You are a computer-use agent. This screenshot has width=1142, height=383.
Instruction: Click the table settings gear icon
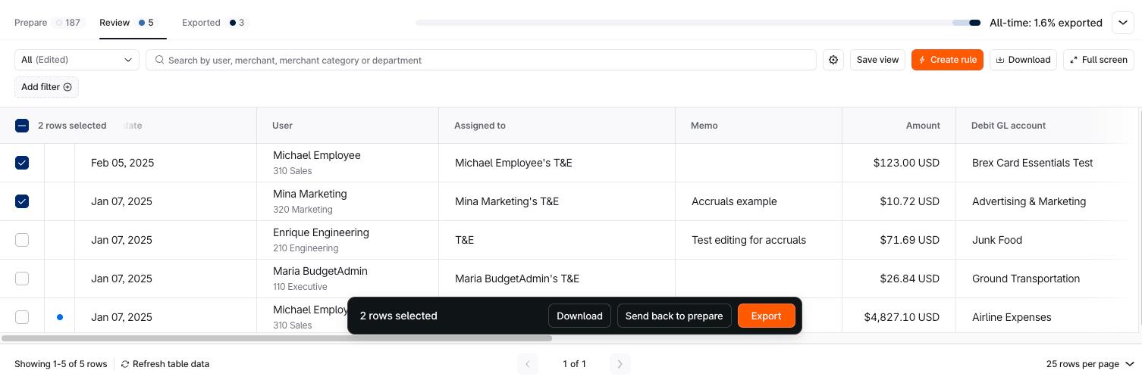pyautogui.click(x=833, y=60)
